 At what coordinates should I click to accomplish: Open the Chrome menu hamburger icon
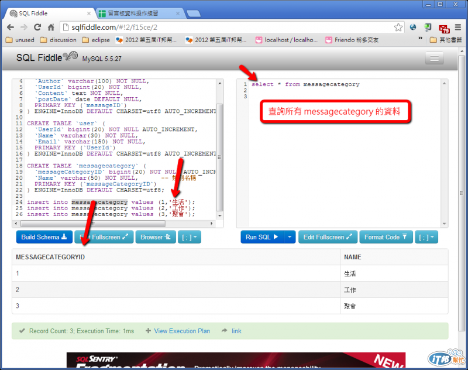[x=458, y=28]
